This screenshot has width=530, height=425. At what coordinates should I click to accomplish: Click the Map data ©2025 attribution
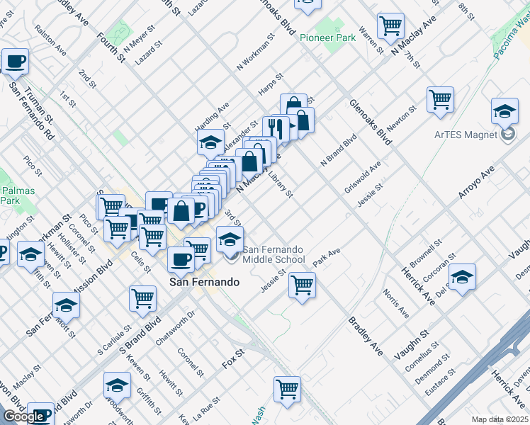500,419
